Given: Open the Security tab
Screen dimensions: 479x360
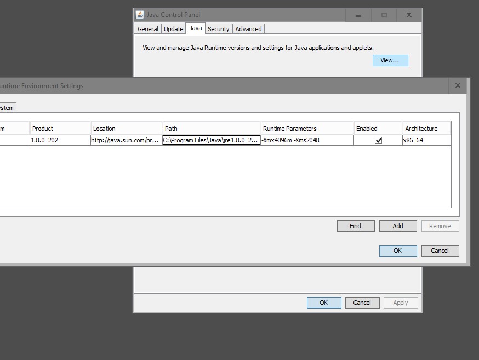Looking at the screenshot, I should [x=219, y=29].
